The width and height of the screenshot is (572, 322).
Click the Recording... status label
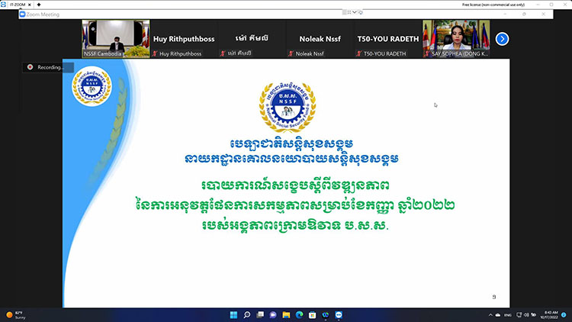[50, 67]
